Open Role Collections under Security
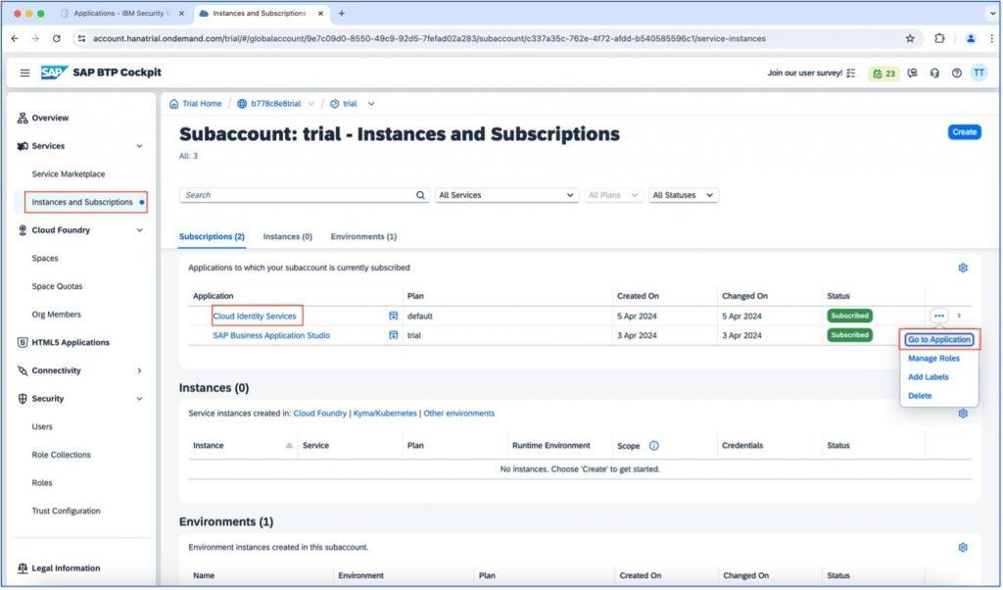1003x590 pixels. tap(62, 455)
